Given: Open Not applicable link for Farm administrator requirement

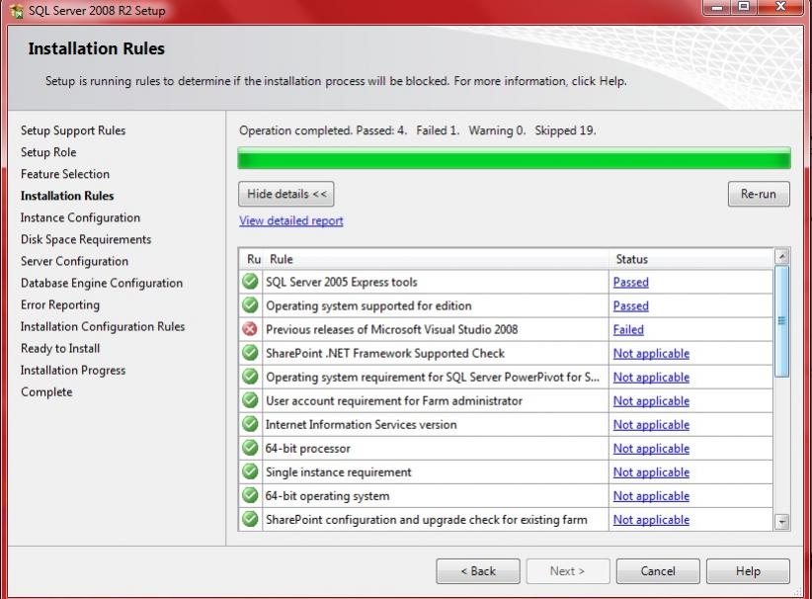Looking at the screenshot, I should point(651,401).
